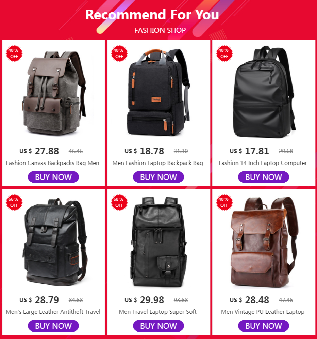Click the 66% OFF discount badge

[14, 202]
